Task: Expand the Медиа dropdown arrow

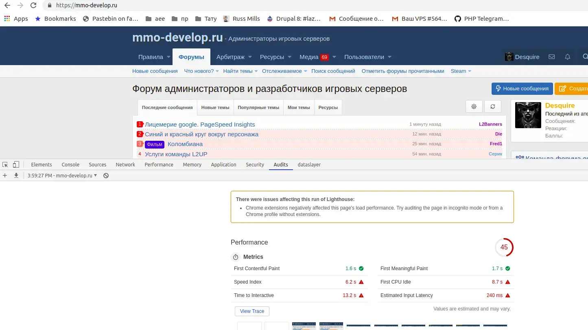Action: (334, 57)
